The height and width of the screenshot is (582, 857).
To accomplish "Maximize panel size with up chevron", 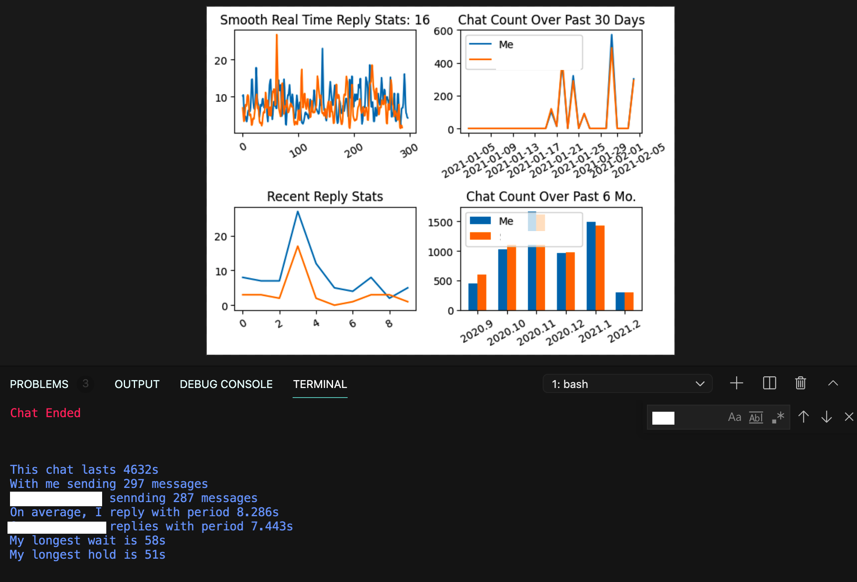I will click(x=833, y=383).
